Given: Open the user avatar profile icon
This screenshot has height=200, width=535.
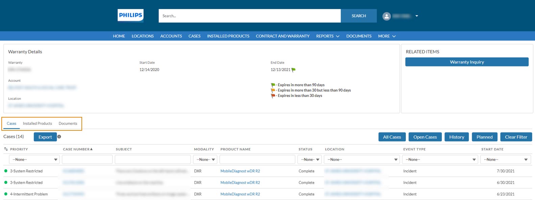Looking at the screenshot, I should coord(387,16).
